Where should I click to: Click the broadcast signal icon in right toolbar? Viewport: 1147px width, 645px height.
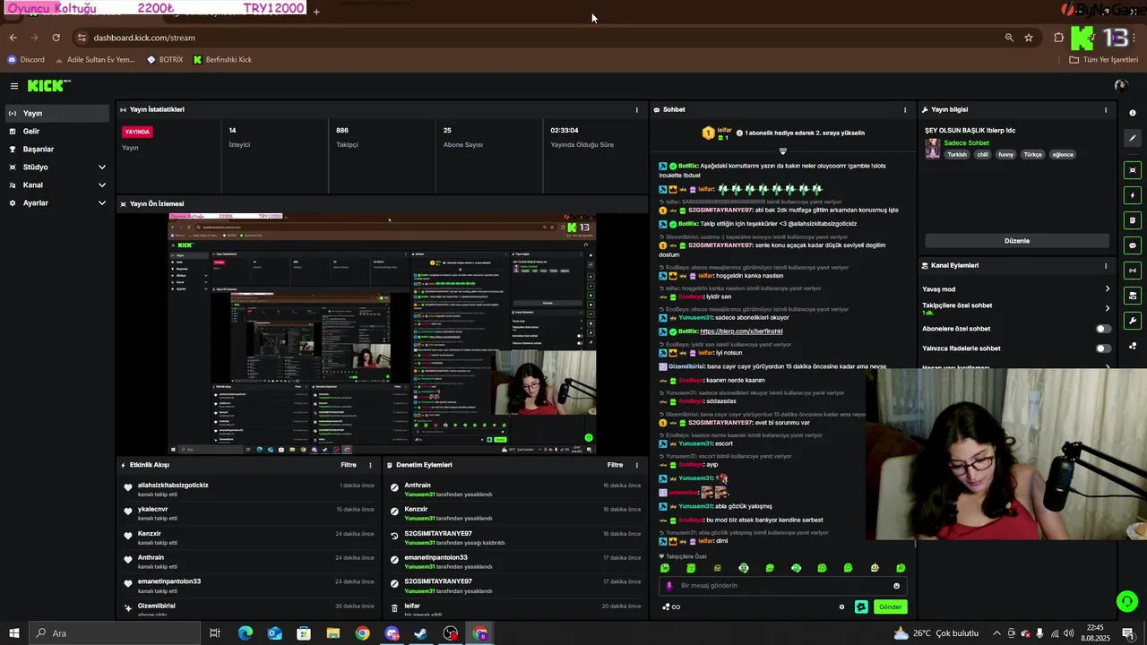pos(1133,271)
